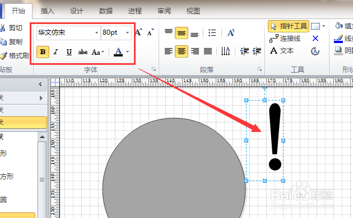
Task: Toggle bullet list icon
Action: click(212, 33)
